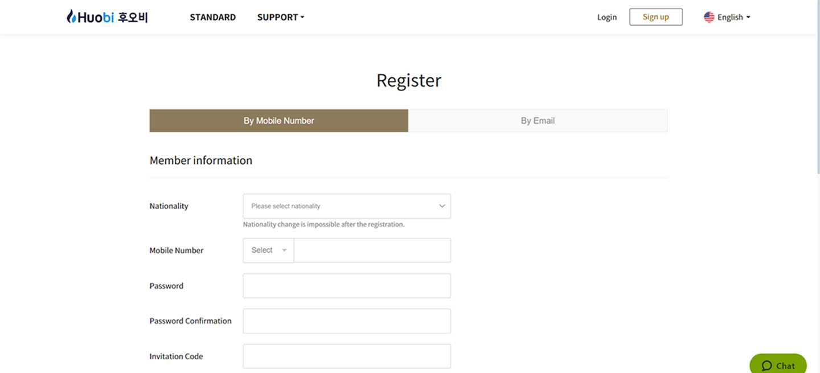The height and width of the screenshot is (373, 820).
Task: Switch to the By Mobile Number tab
Action: (279, 121)
